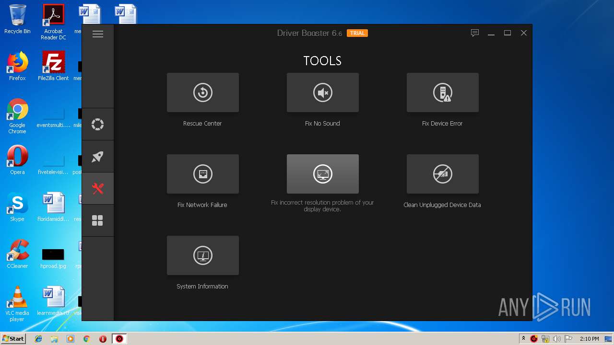Viewport: 614px width, 345px height.
Task: Click the TRIAL badge
Action: pyautogui.click(x=357, y=33)
